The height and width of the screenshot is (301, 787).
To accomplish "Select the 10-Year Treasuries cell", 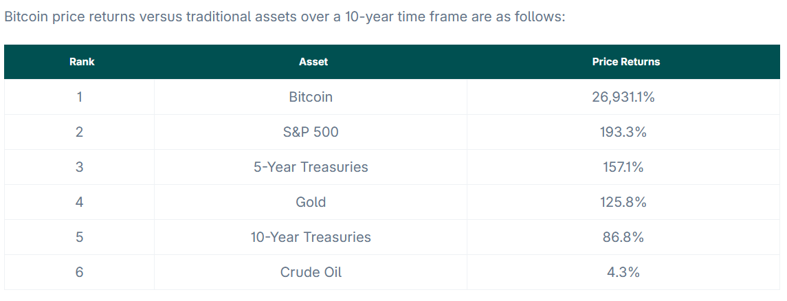I will pyautogui.click(x=311, y=237).
